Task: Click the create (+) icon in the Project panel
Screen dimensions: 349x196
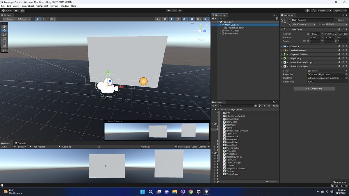Action: click(214, 106)
